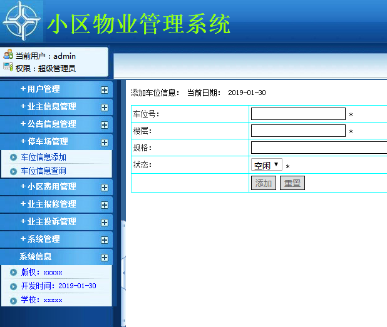Click the 重置 reset button
The width and height of the screenshot is (387, 327).
[292, 183]
